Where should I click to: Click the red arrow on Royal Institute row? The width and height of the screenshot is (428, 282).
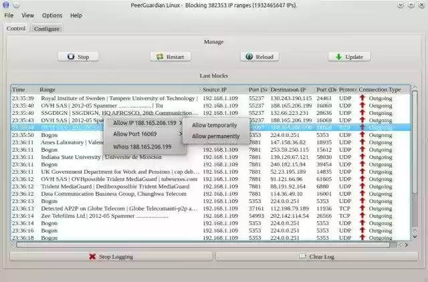(x=362, y=98)
